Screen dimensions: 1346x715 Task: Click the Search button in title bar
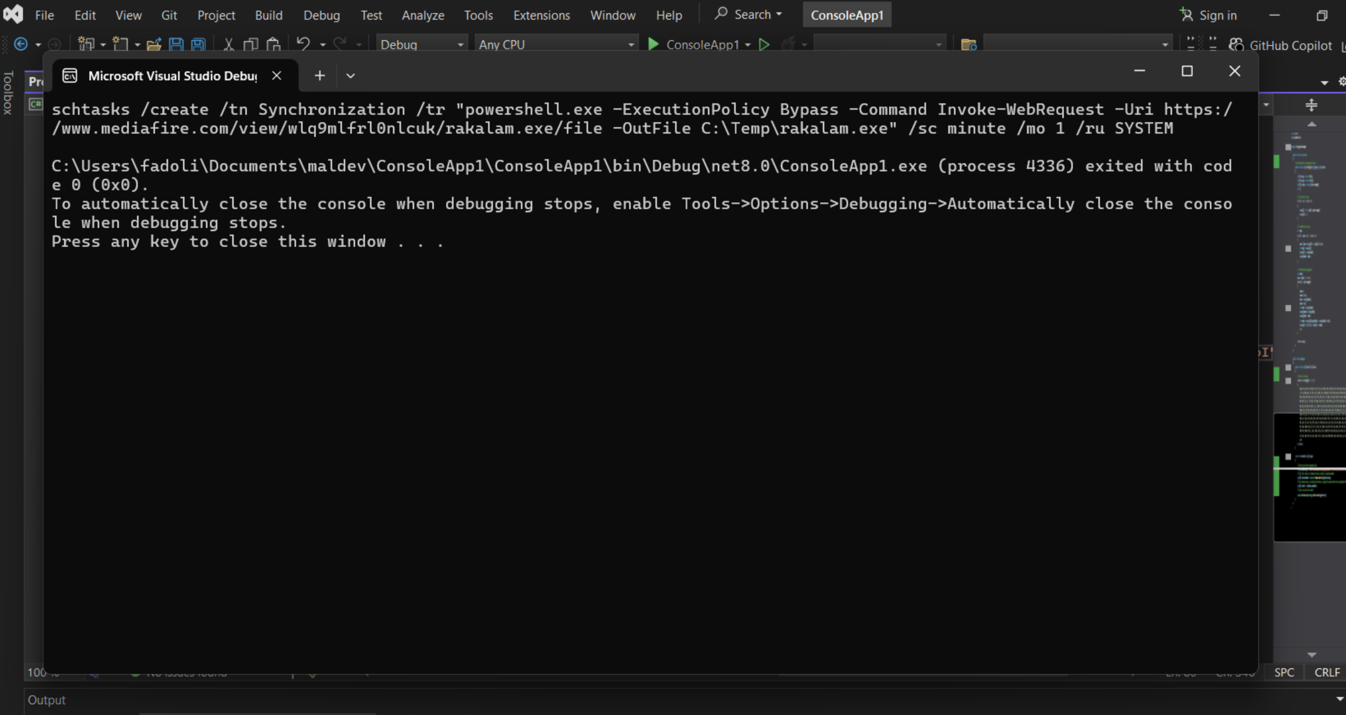[x=749, y=14]
